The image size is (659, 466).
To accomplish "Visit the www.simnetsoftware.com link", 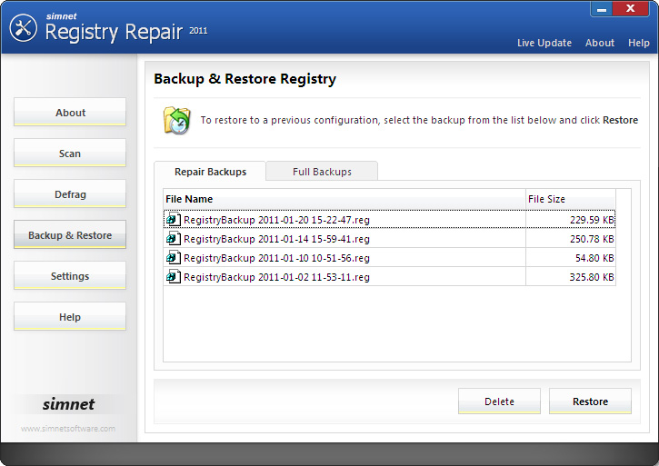I will (x=68, y=429).
